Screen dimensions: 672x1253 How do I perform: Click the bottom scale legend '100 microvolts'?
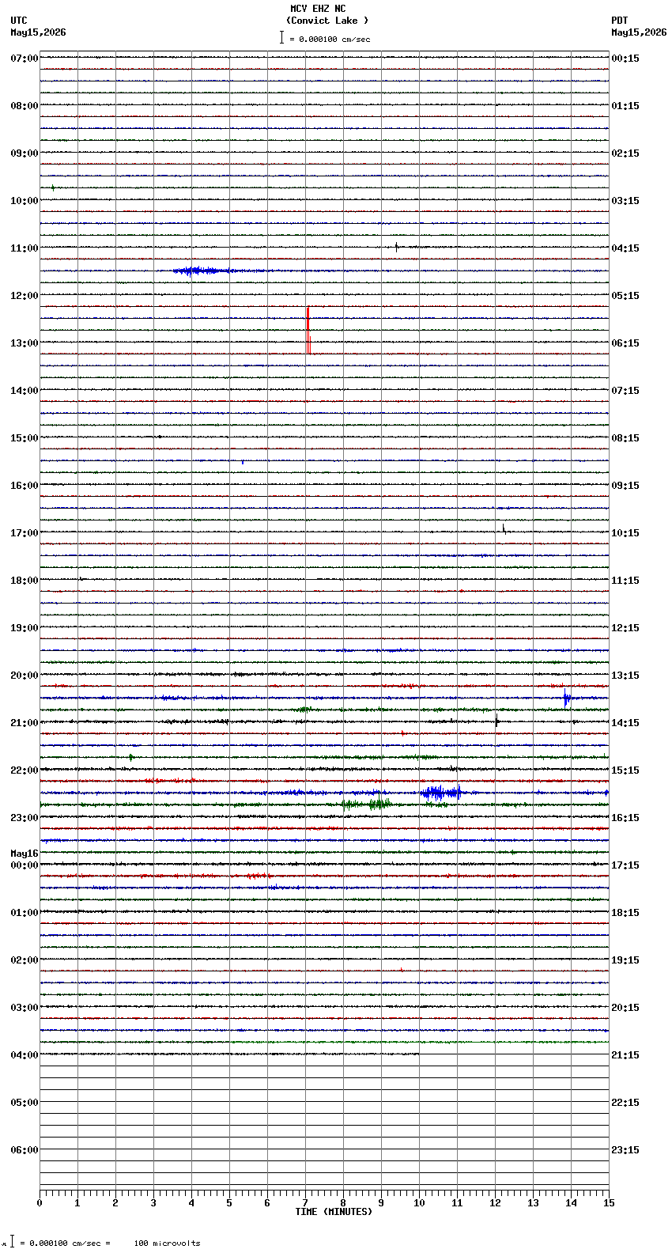(167, 1244)
